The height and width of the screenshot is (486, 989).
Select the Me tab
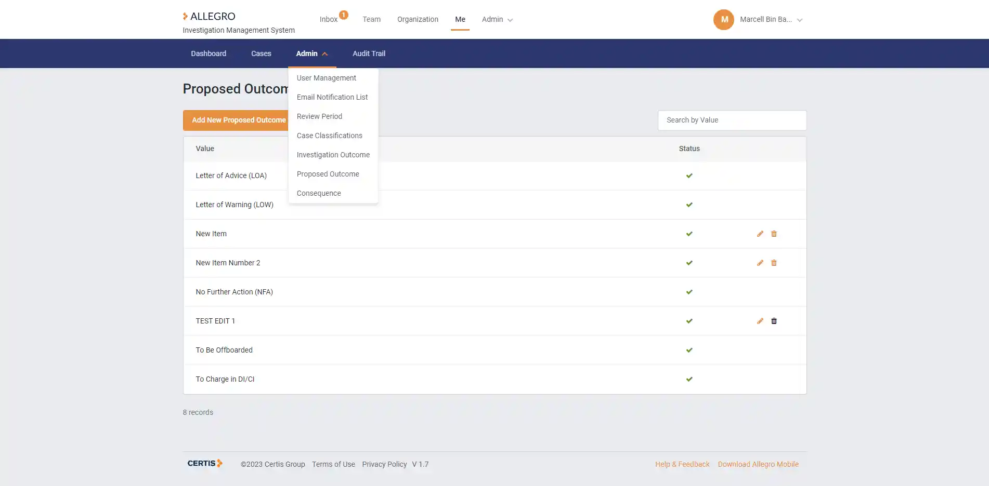(460, 19)
